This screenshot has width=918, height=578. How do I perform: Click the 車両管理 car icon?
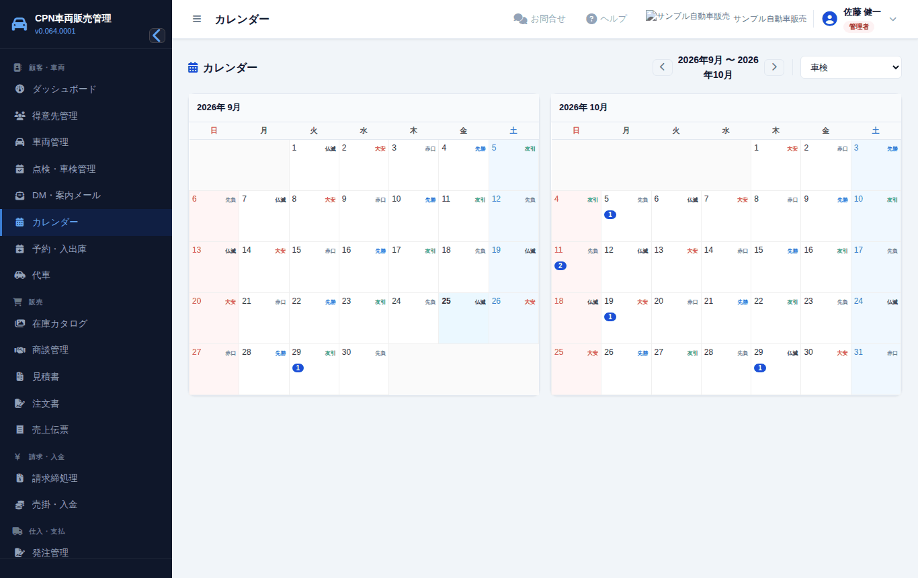click(19, 142)
